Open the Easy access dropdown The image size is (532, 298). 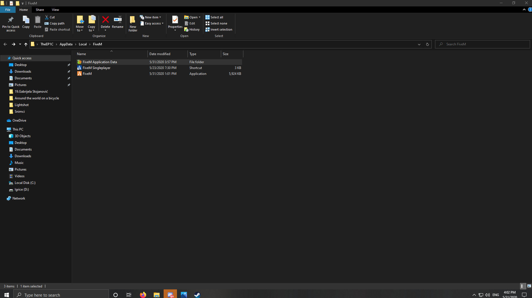(162, 23)
